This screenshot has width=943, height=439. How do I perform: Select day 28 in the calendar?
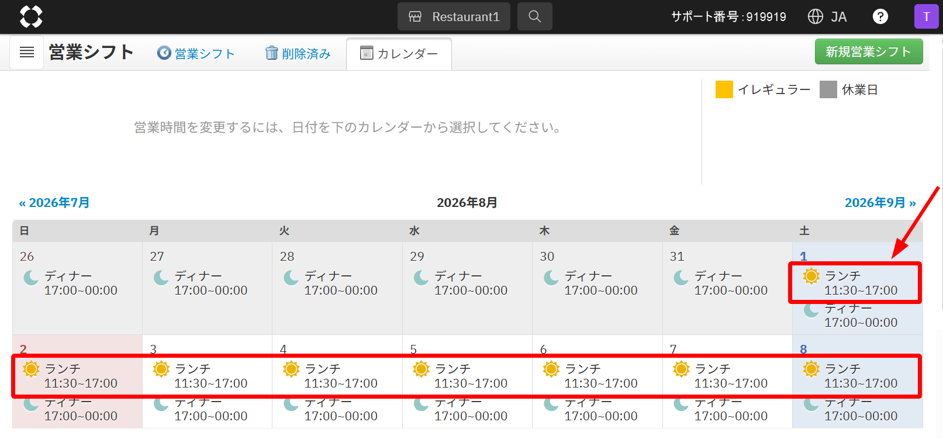coord(286,256)
